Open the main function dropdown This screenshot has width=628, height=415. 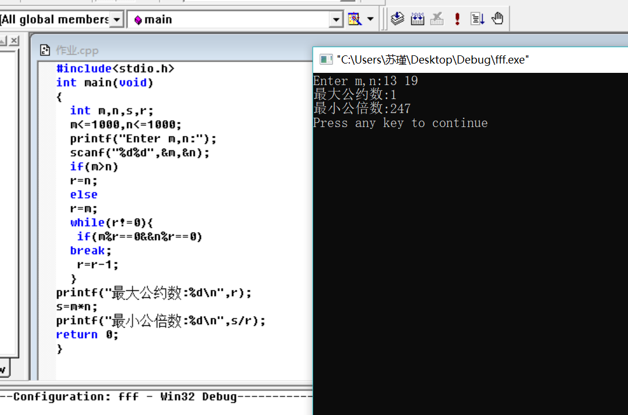[336, 19]
